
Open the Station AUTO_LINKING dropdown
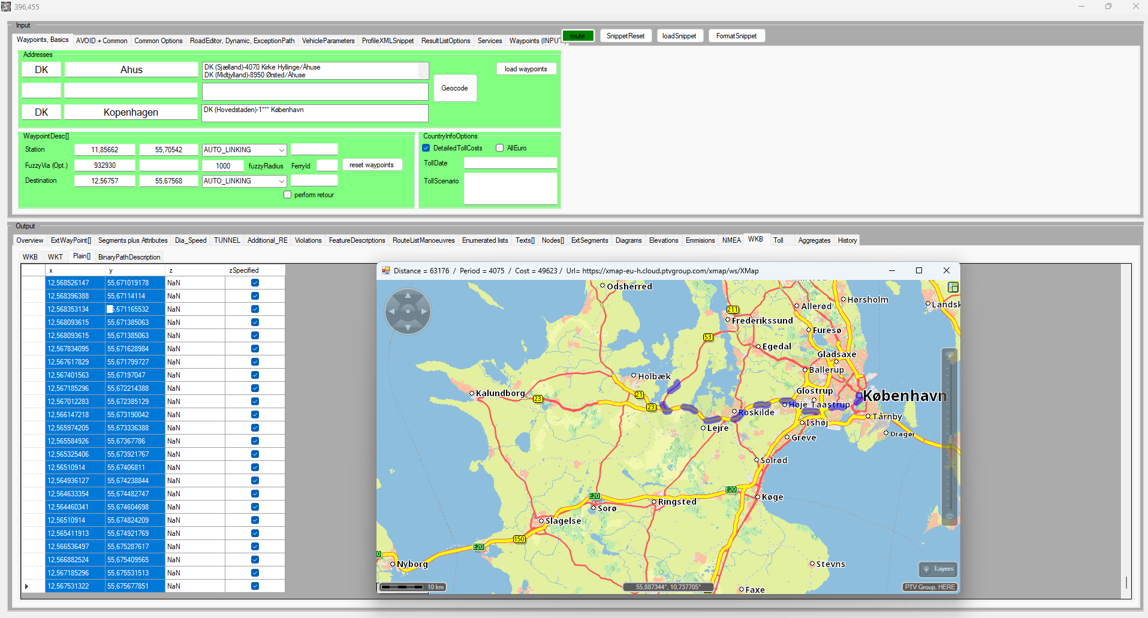(x=281, y=150)
